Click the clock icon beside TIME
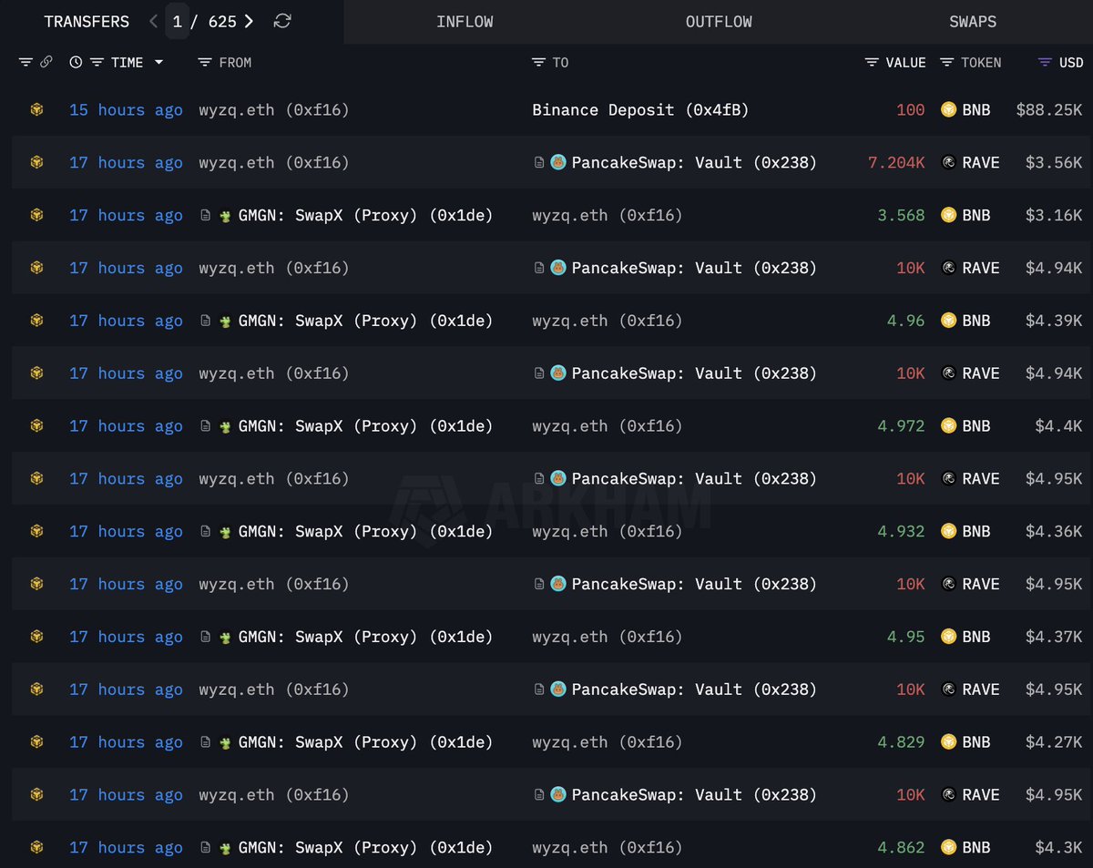The height and width of the screenshot is (868, 1093). (x=76, y=62)
